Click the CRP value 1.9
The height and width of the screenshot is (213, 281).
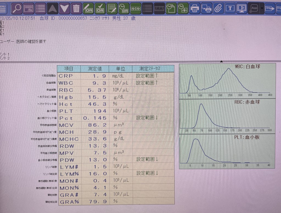[99, 76]
